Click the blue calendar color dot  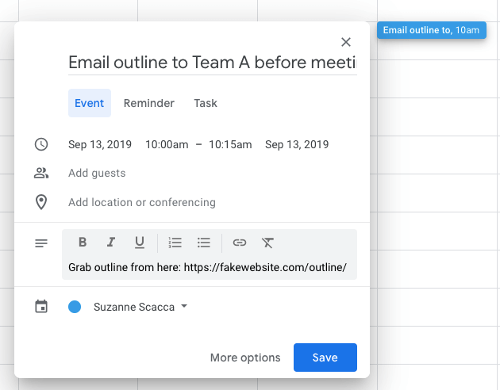(75, 307)
